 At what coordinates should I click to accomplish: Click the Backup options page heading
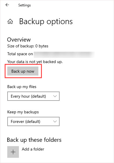[x=46, y=22]
